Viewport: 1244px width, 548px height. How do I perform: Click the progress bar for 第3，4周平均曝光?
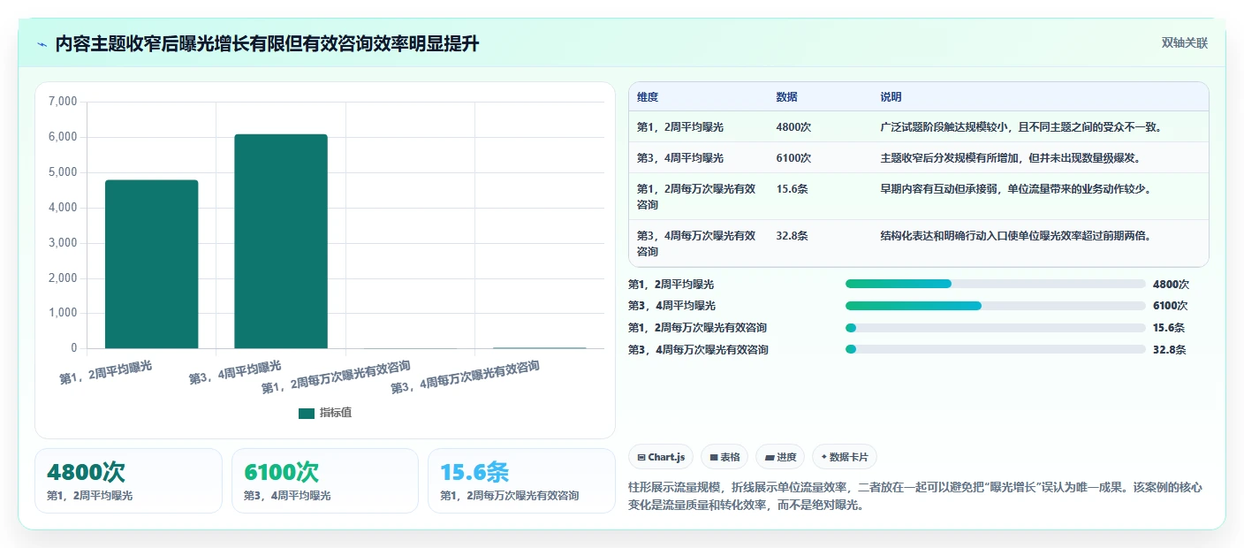pos(995,306)
